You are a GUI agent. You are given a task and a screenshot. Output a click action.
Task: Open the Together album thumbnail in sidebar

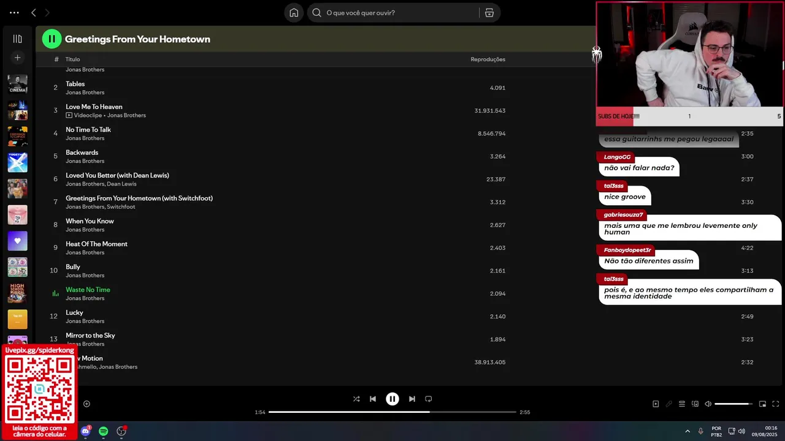(17, 162)
